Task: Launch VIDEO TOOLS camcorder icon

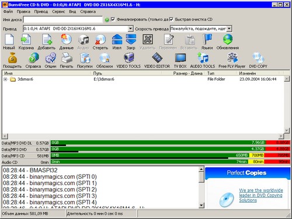Action: coord(128,58)
